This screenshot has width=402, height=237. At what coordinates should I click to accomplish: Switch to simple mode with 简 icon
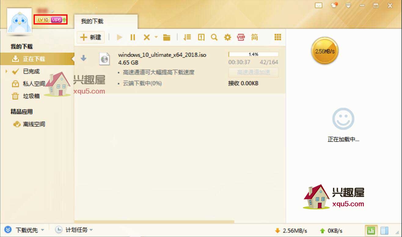[254, 37]
